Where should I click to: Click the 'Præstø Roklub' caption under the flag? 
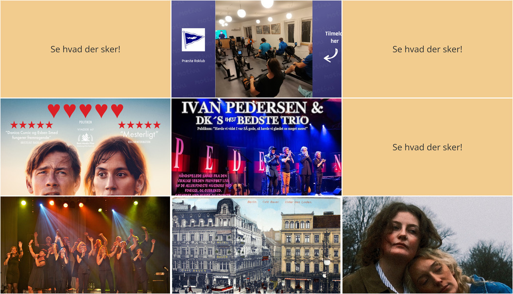193,61
